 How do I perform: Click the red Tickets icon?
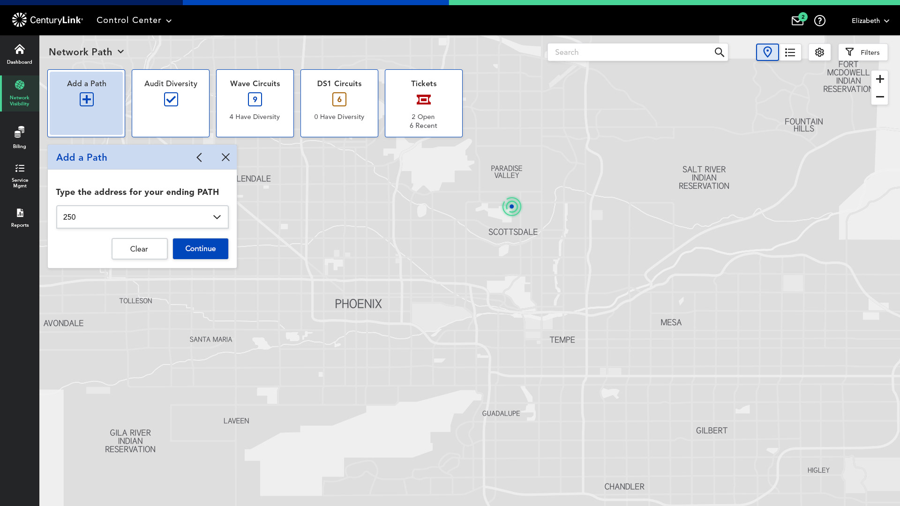(x=424, y=99)
